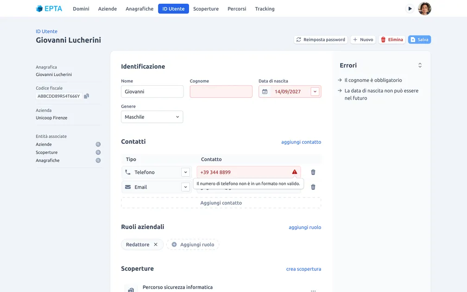
Task: Collapse the Errori panel
Action: click(x=420, y=65)
